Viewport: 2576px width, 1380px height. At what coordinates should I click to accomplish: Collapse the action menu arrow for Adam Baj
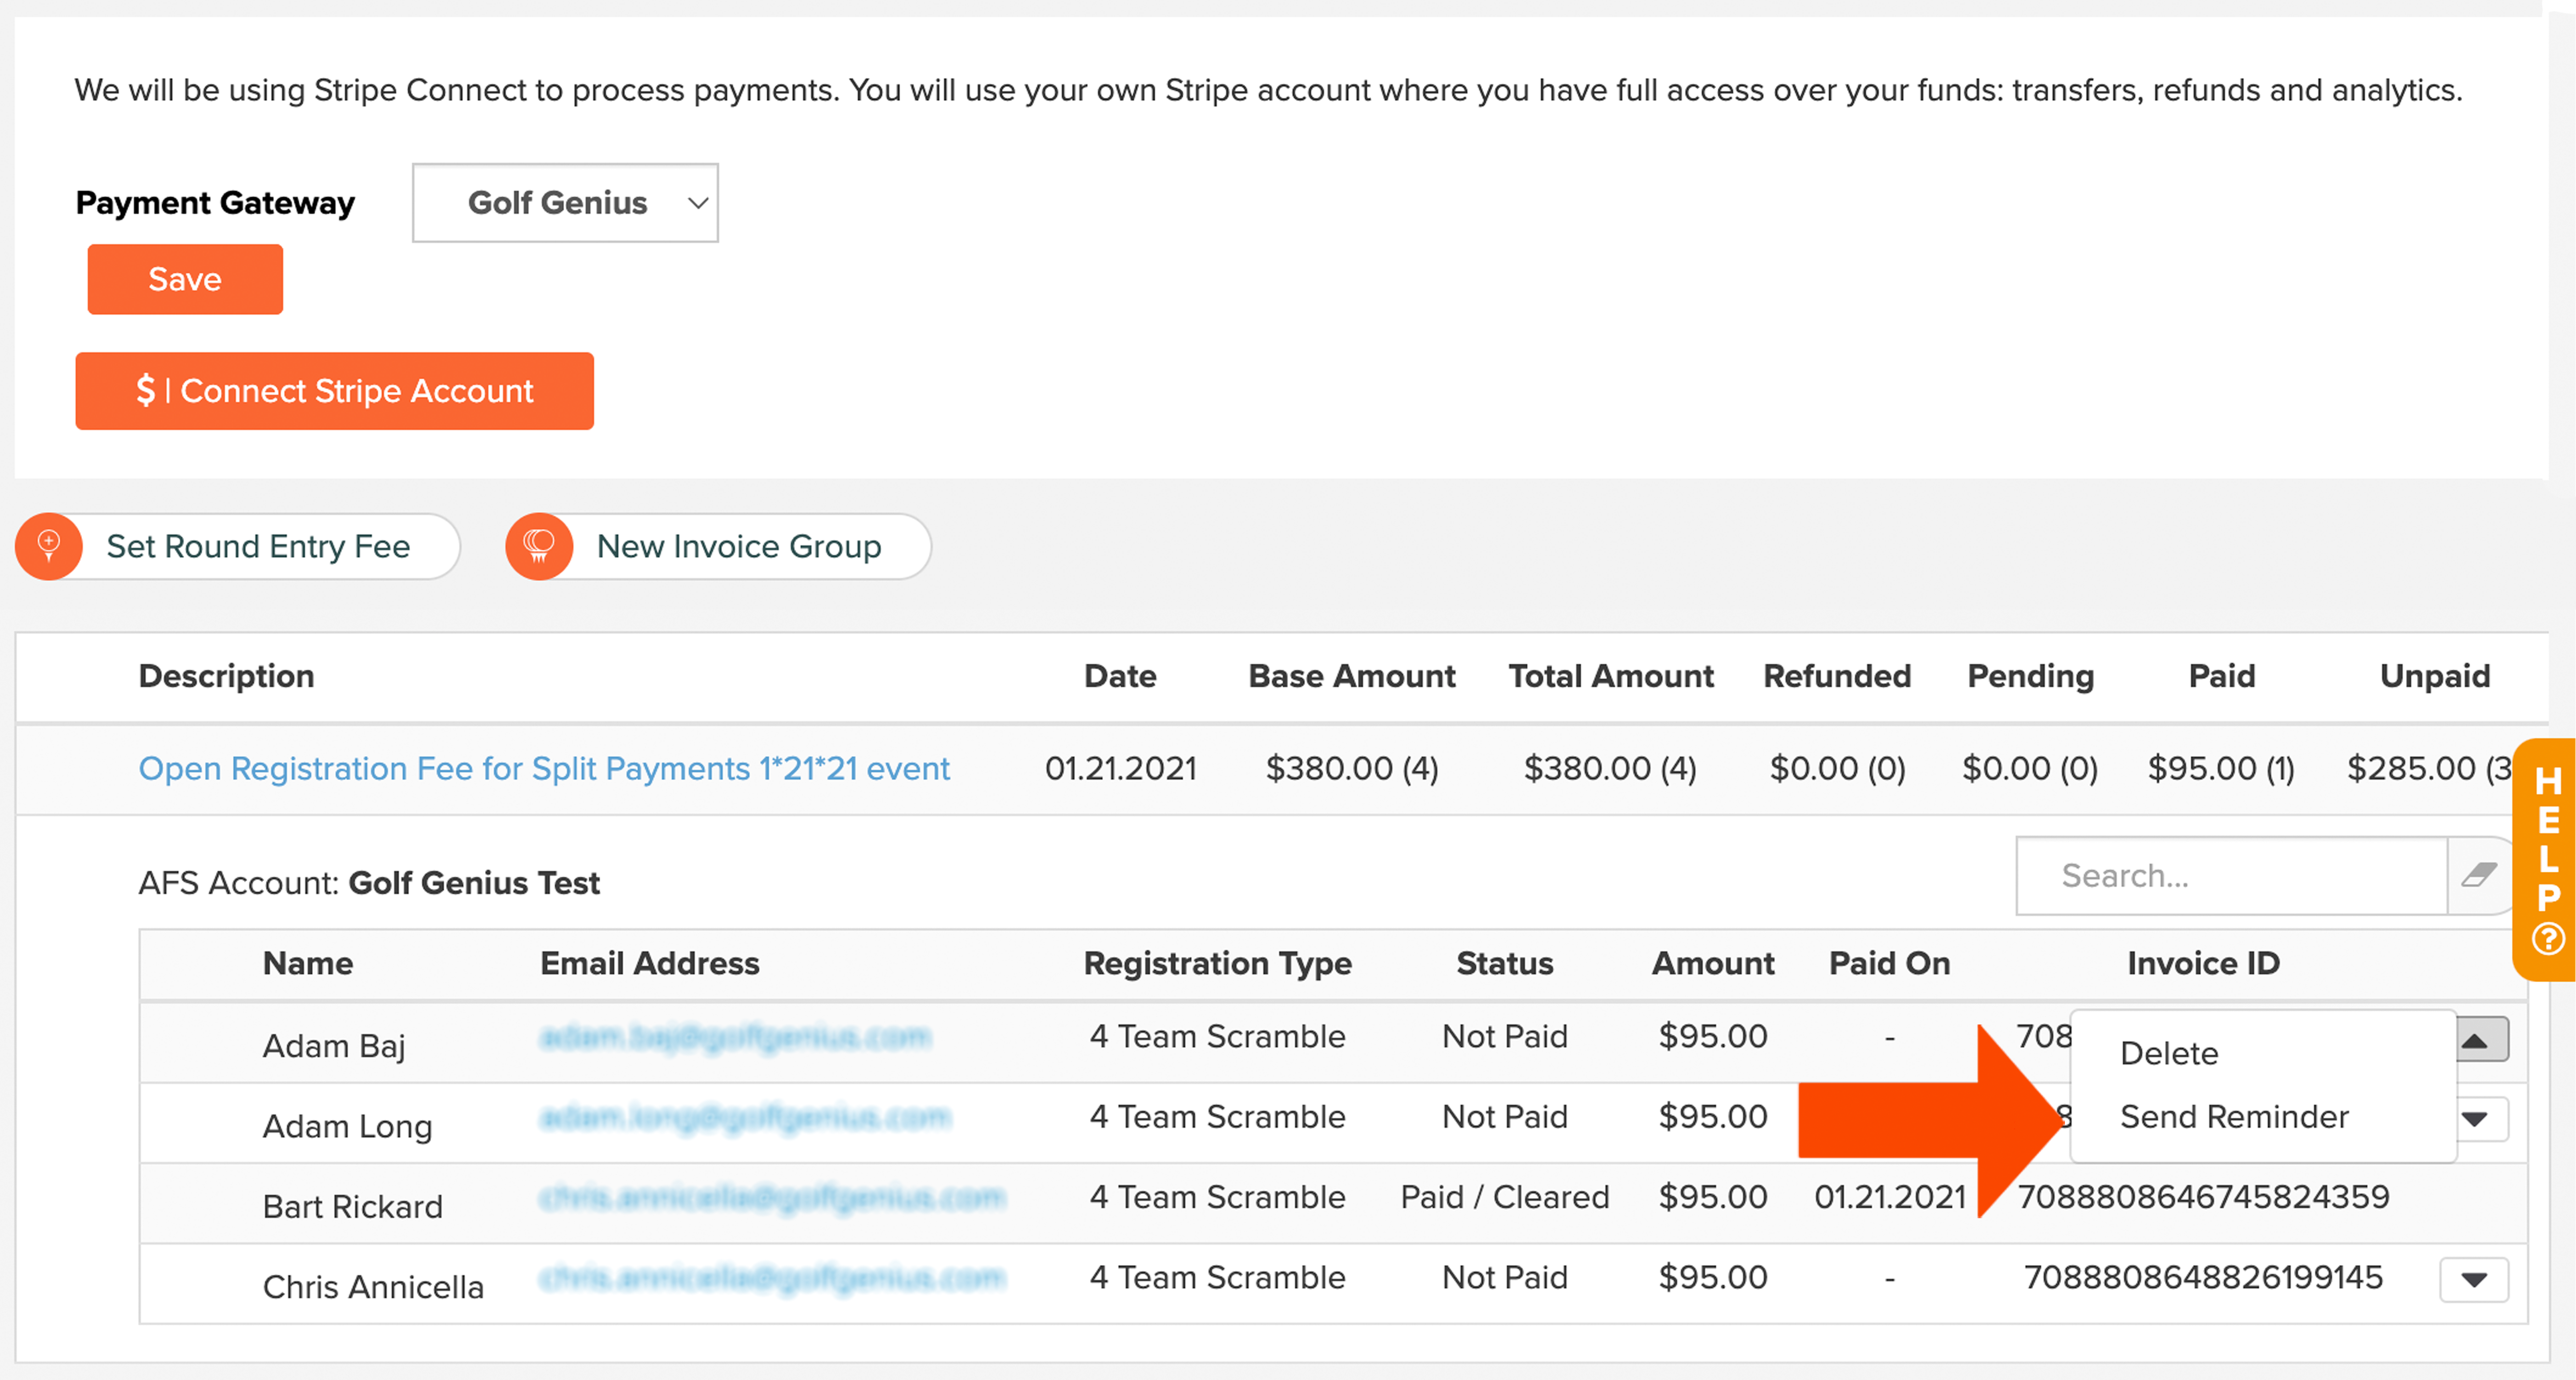point(2483,1039)
